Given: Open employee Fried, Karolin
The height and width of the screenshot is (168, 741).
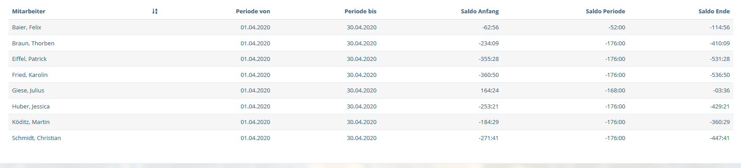Looking at the screenshot, I should tap(30, 75).
